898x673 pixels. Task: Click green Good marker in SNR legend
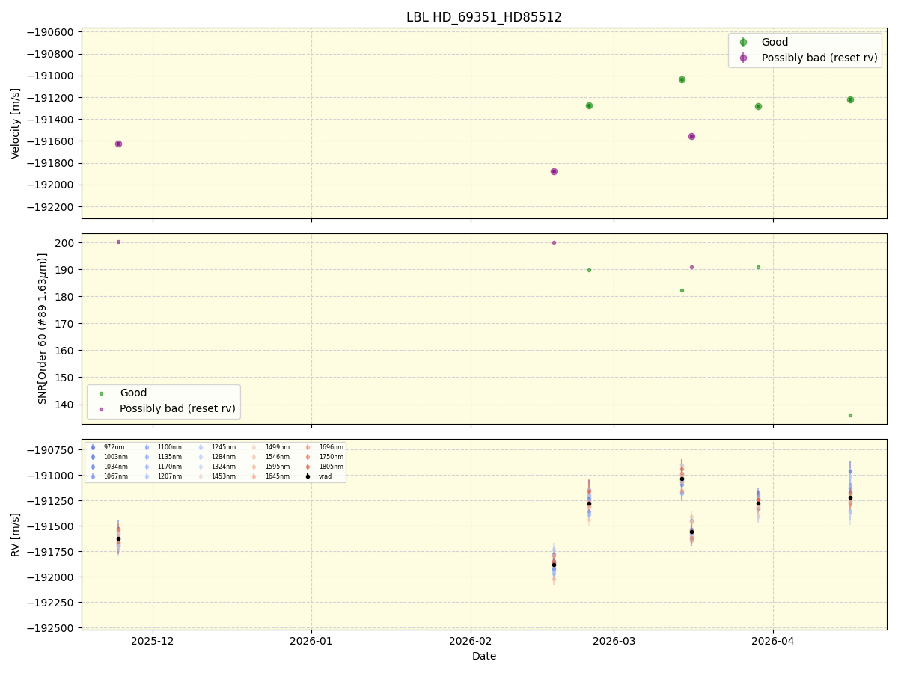(101, 393)
